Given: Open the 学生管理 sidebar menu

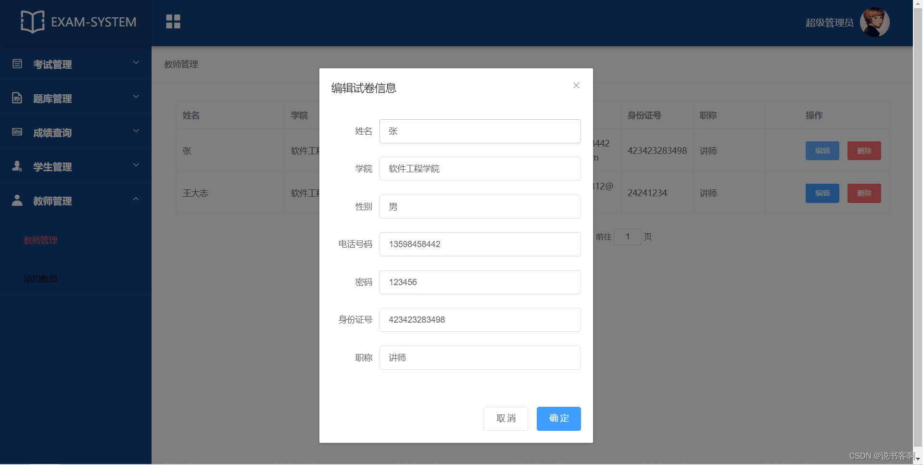Looking at the screenshot, I should (76, 166).
